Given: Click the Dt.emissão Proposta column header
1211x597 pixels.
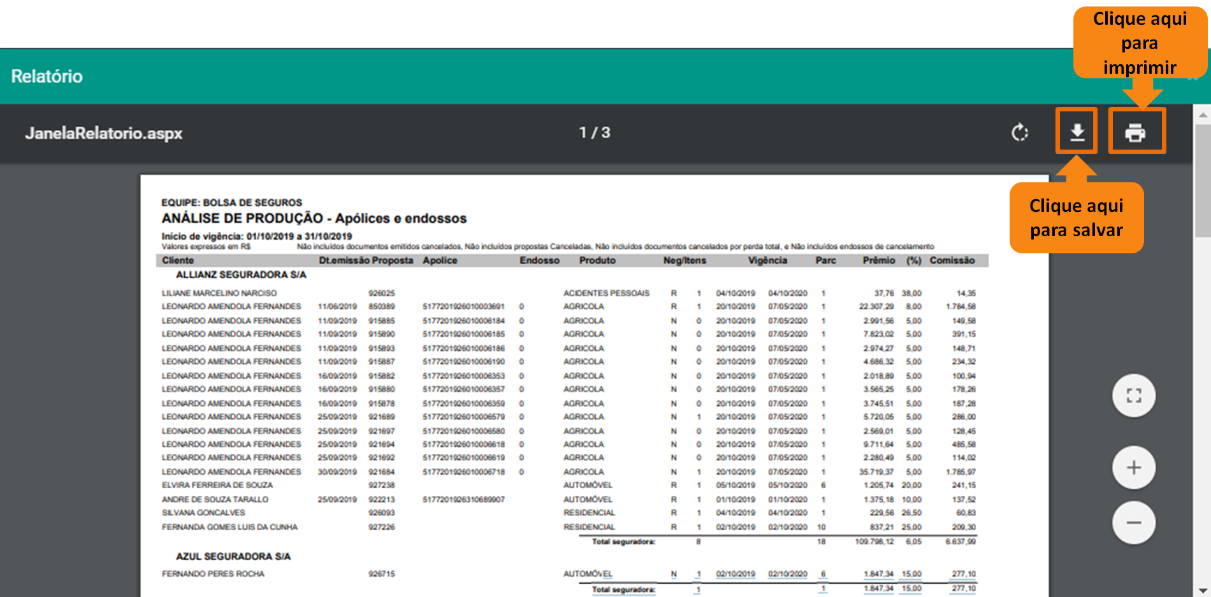Looking at the screenshot, I should tap(366, 260).
